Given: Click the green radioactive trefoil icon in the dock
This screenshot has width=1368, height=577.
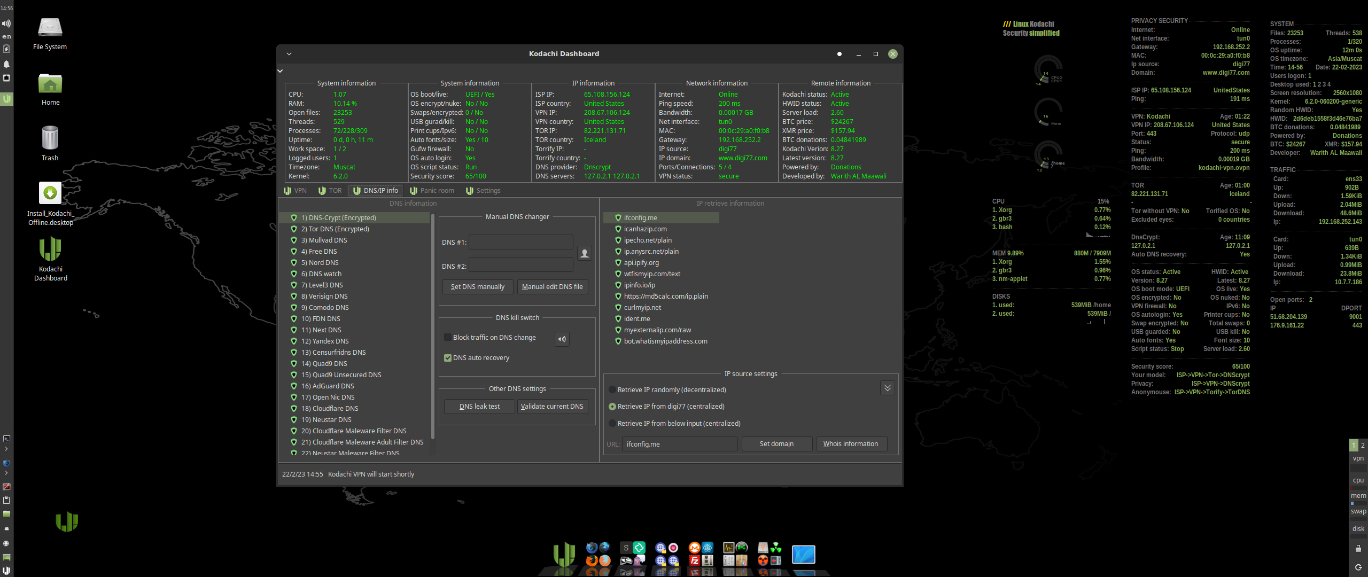Looking at the screenshot, I should [776, 548].
